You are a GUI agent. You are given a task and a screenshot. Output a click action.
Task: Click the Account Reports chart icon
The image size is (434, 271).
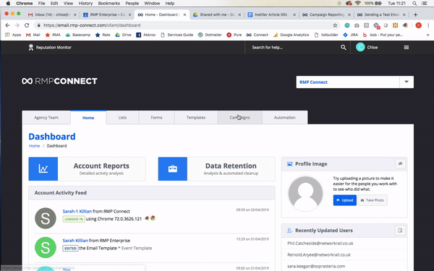(43, 168)
